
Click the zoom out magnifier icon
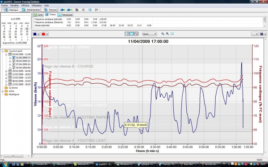167,34
